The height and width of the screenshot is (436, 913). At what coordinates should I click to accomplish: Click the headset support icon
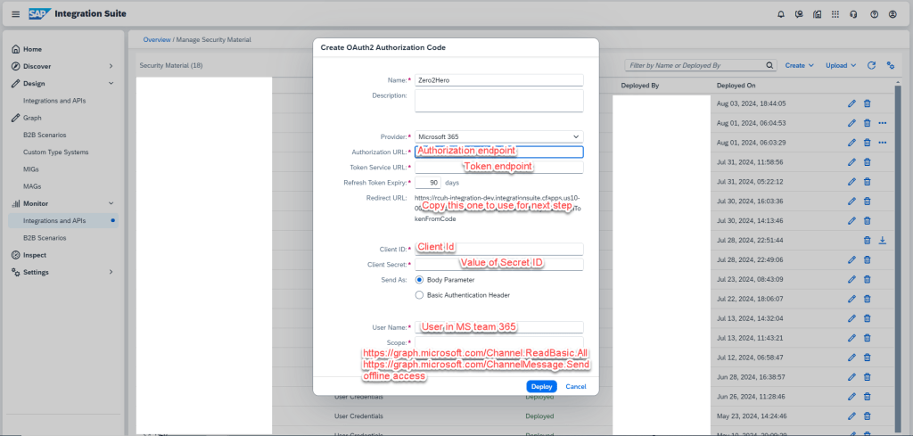point(853,14)
